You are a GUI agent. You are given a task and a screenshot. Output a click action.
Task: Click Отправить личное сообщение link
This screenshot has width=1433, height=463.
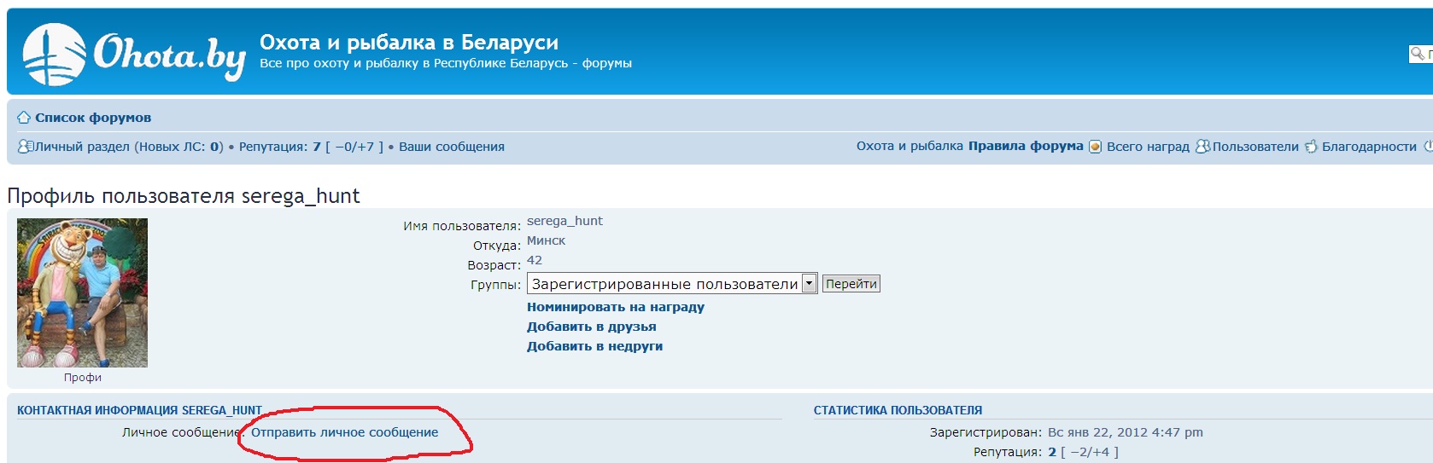pyautogui.click(x=344, y=432)
